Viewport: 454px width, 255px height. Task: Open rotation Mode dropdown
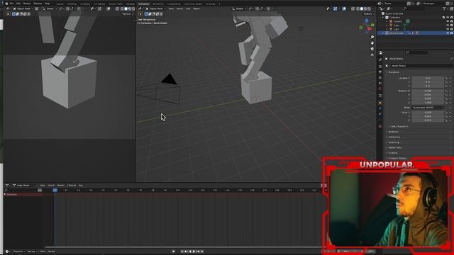tap(428, 108)
